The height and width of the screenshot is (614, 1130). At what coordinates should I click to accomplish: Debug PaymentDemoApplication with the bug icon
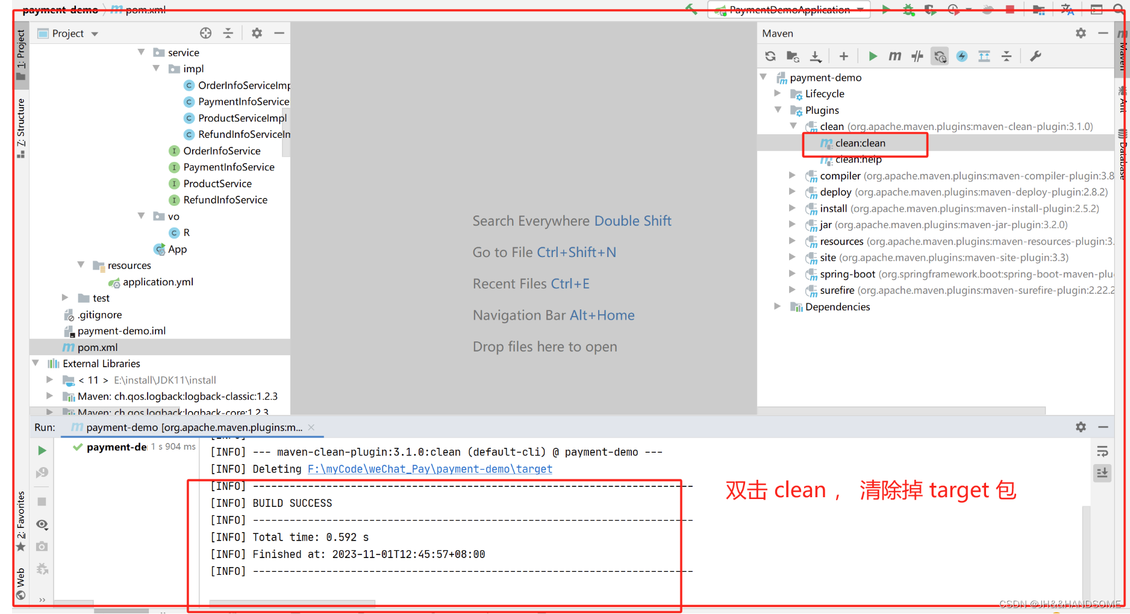click(x=908, y=9)
